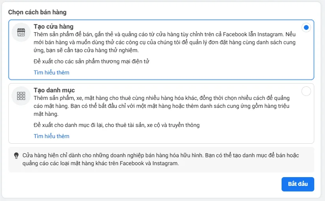Click the Chọn cách bán hàng title
The image size is (325, 201).
(x=37, y=12)
